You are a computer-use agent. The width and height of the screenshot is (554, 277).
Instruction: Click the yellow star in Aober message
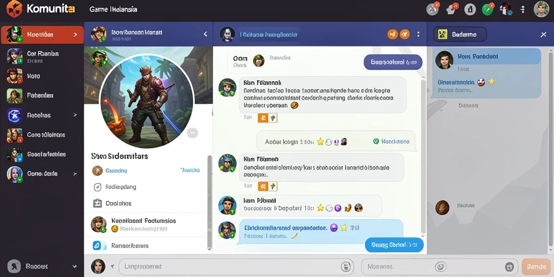(320, 142)
